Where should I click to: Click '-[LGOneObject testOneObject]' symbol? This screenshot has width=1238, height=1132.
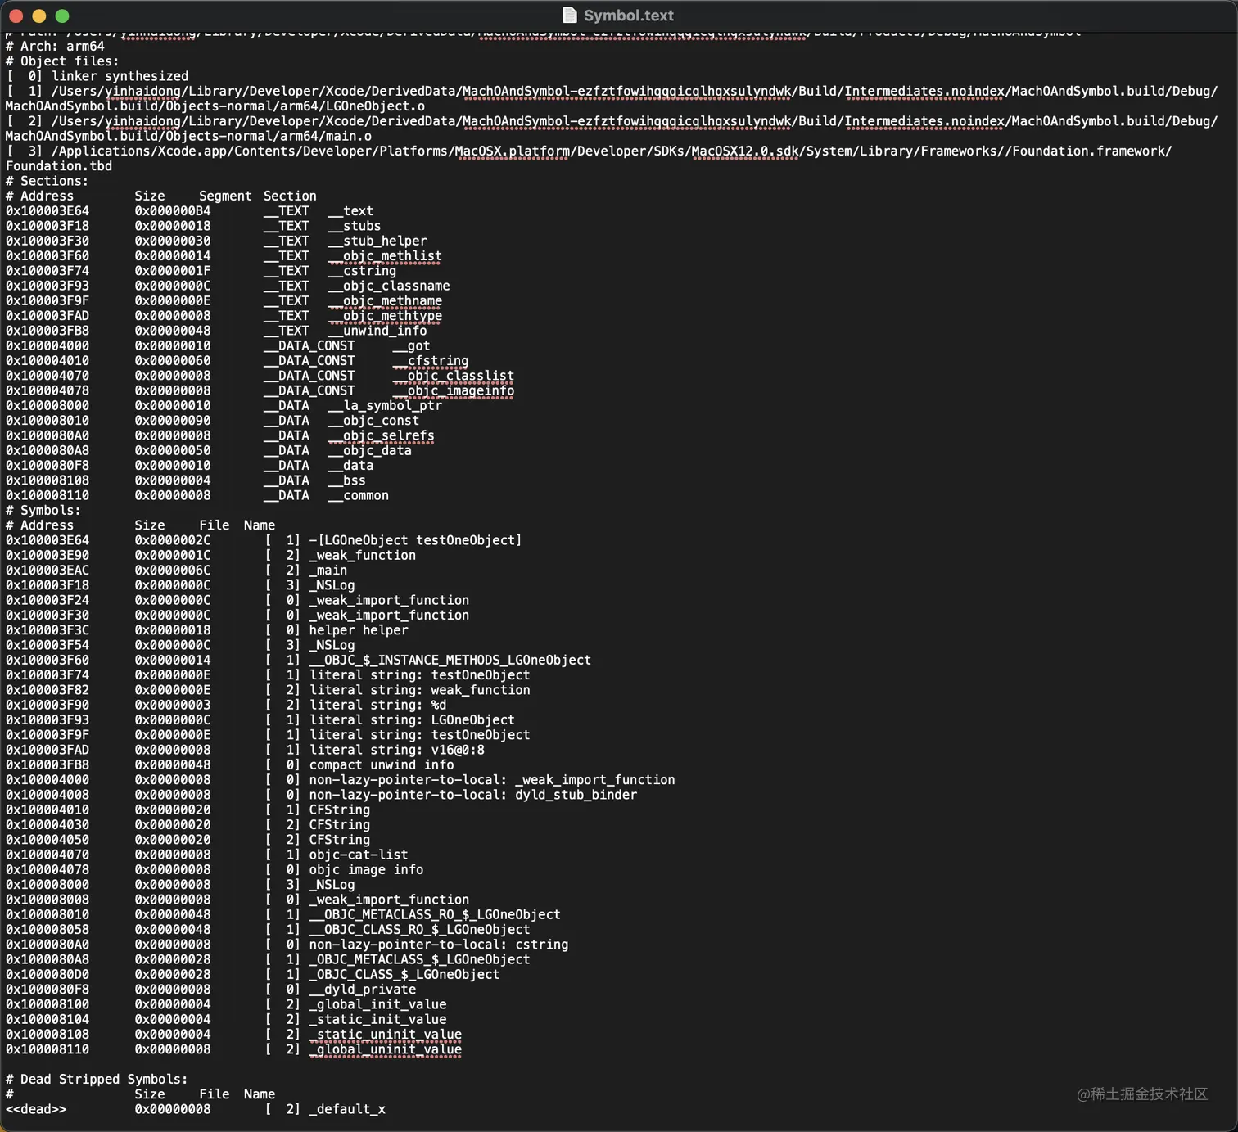tap(415, 540)
